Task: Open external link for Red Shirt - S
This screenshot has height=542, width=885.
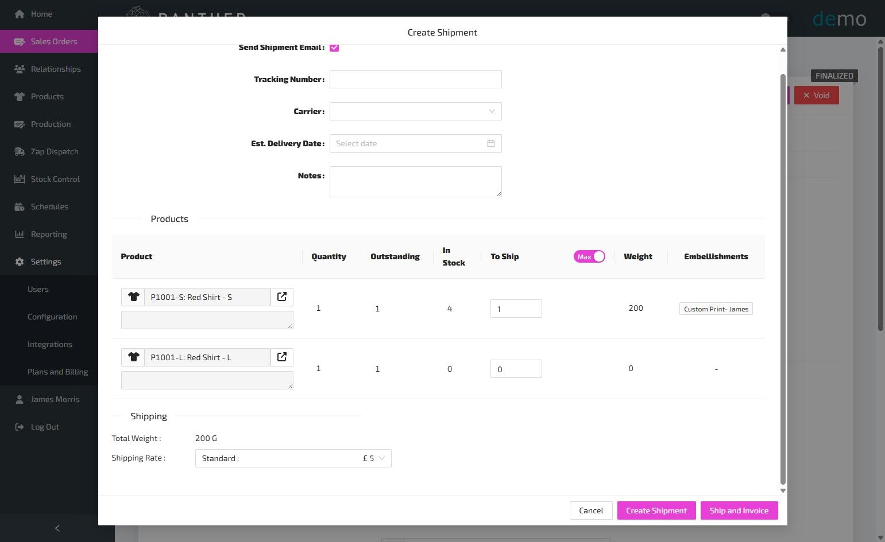Action: click(282, 297)
